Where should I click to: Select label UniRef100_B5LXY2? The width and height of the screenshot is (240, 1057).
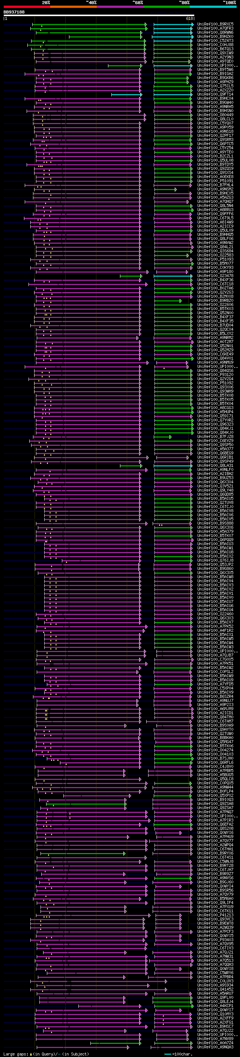point(215,334)
